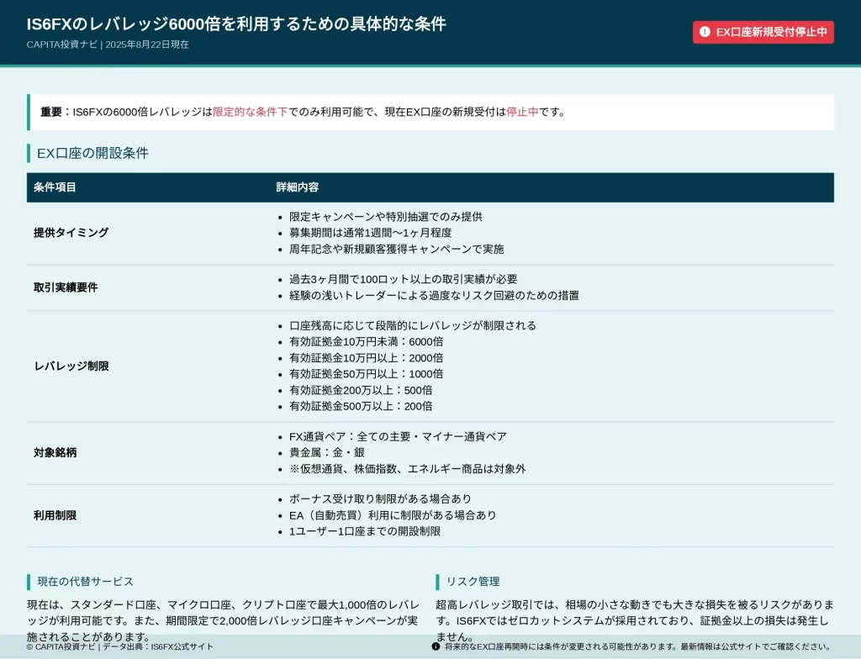This screenshot has height=659, width=861.
Task: Click the 過去3ヶ月間で100ロット以上 bullet
Action: [404, 280]
